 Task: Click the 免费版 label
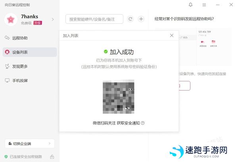point(26,23)
